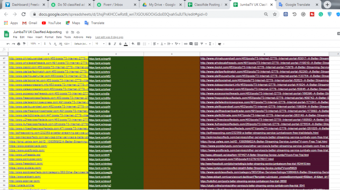Open browser zoom magnifier in address bar
340x190 pixels.
266,14
